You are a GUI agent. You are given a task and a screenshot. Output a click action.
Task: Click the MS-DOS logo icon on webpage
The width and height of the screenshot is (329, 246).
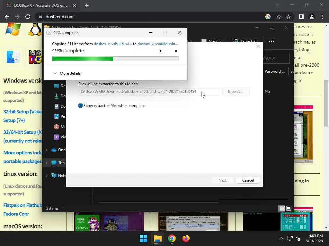(x=35, y=57)
